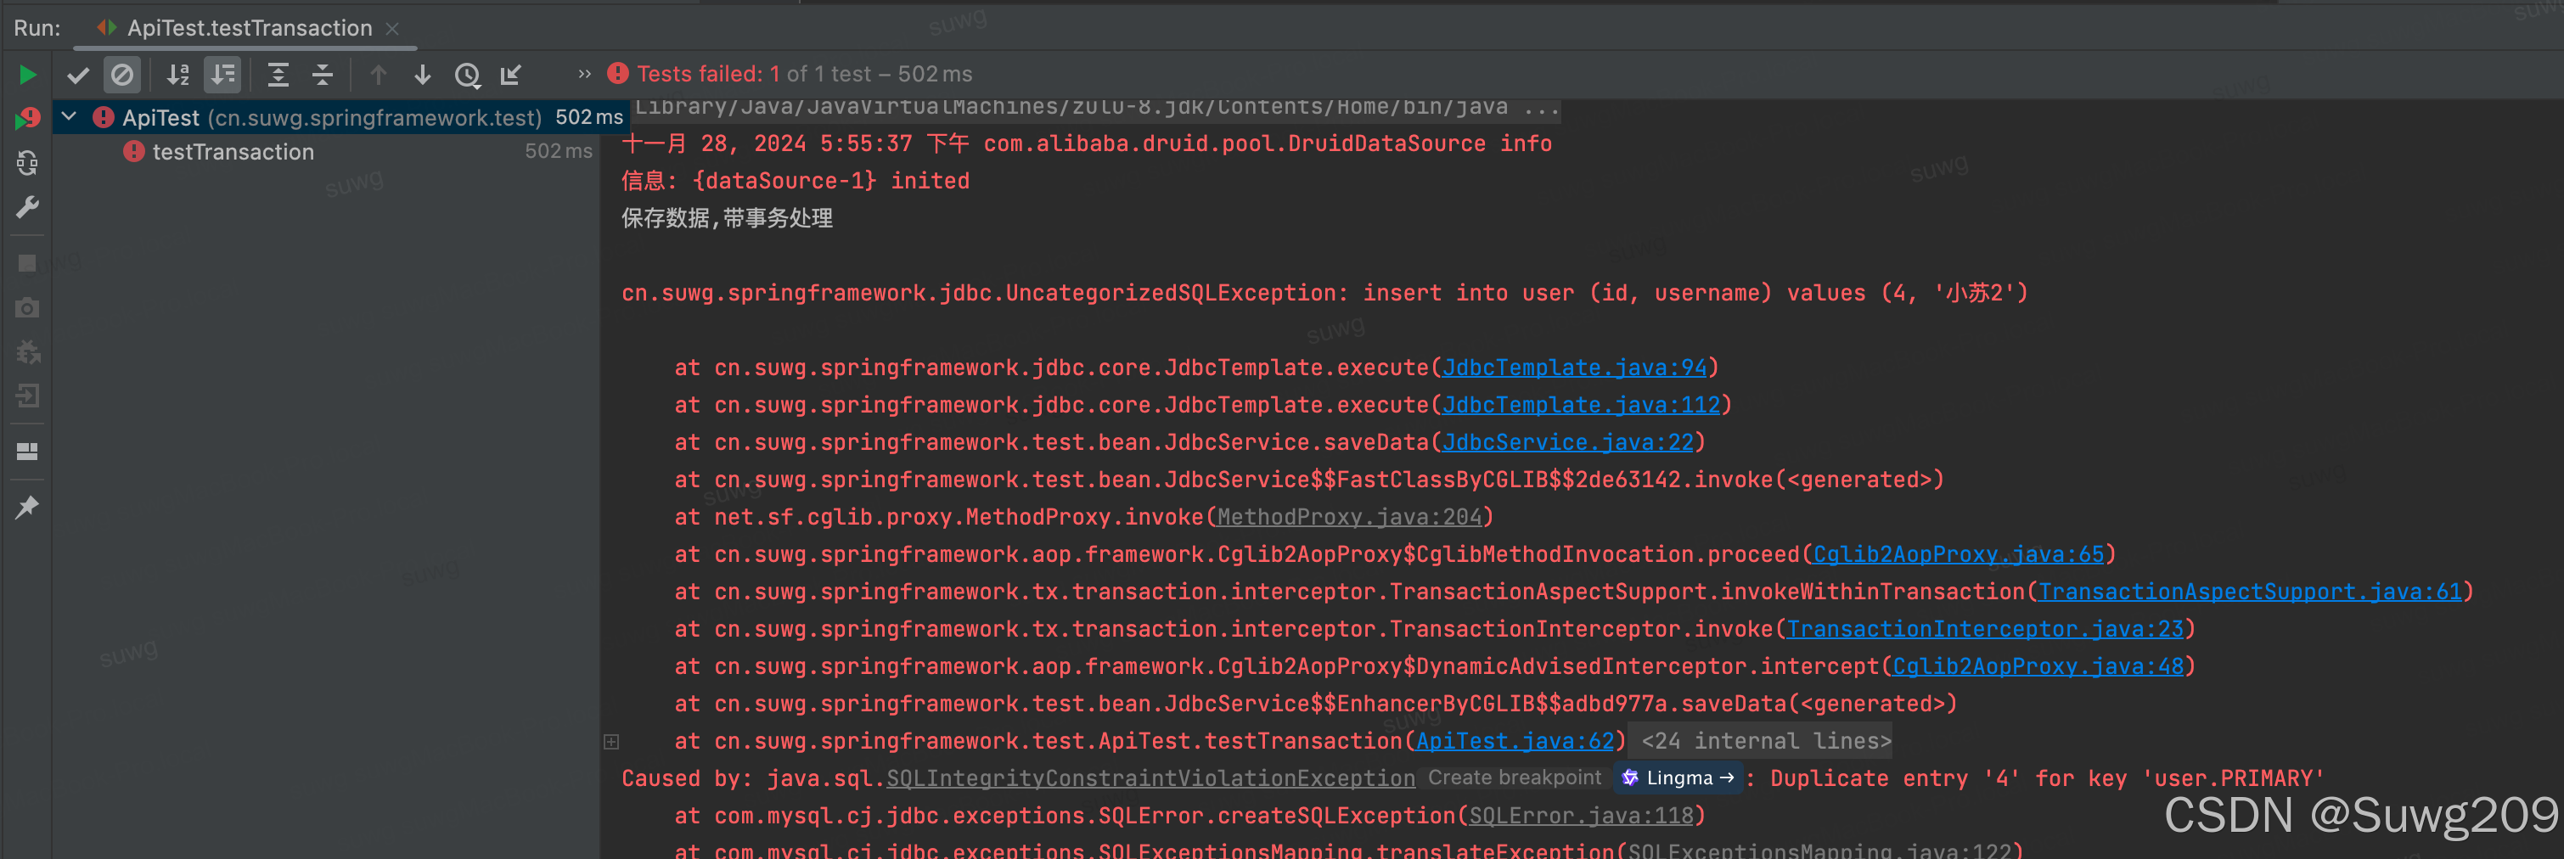The height and width of the screenshot is (859, 2564).
Task: Click the '{dataSource-1} inited' log line
Action: tap(796, 181)
